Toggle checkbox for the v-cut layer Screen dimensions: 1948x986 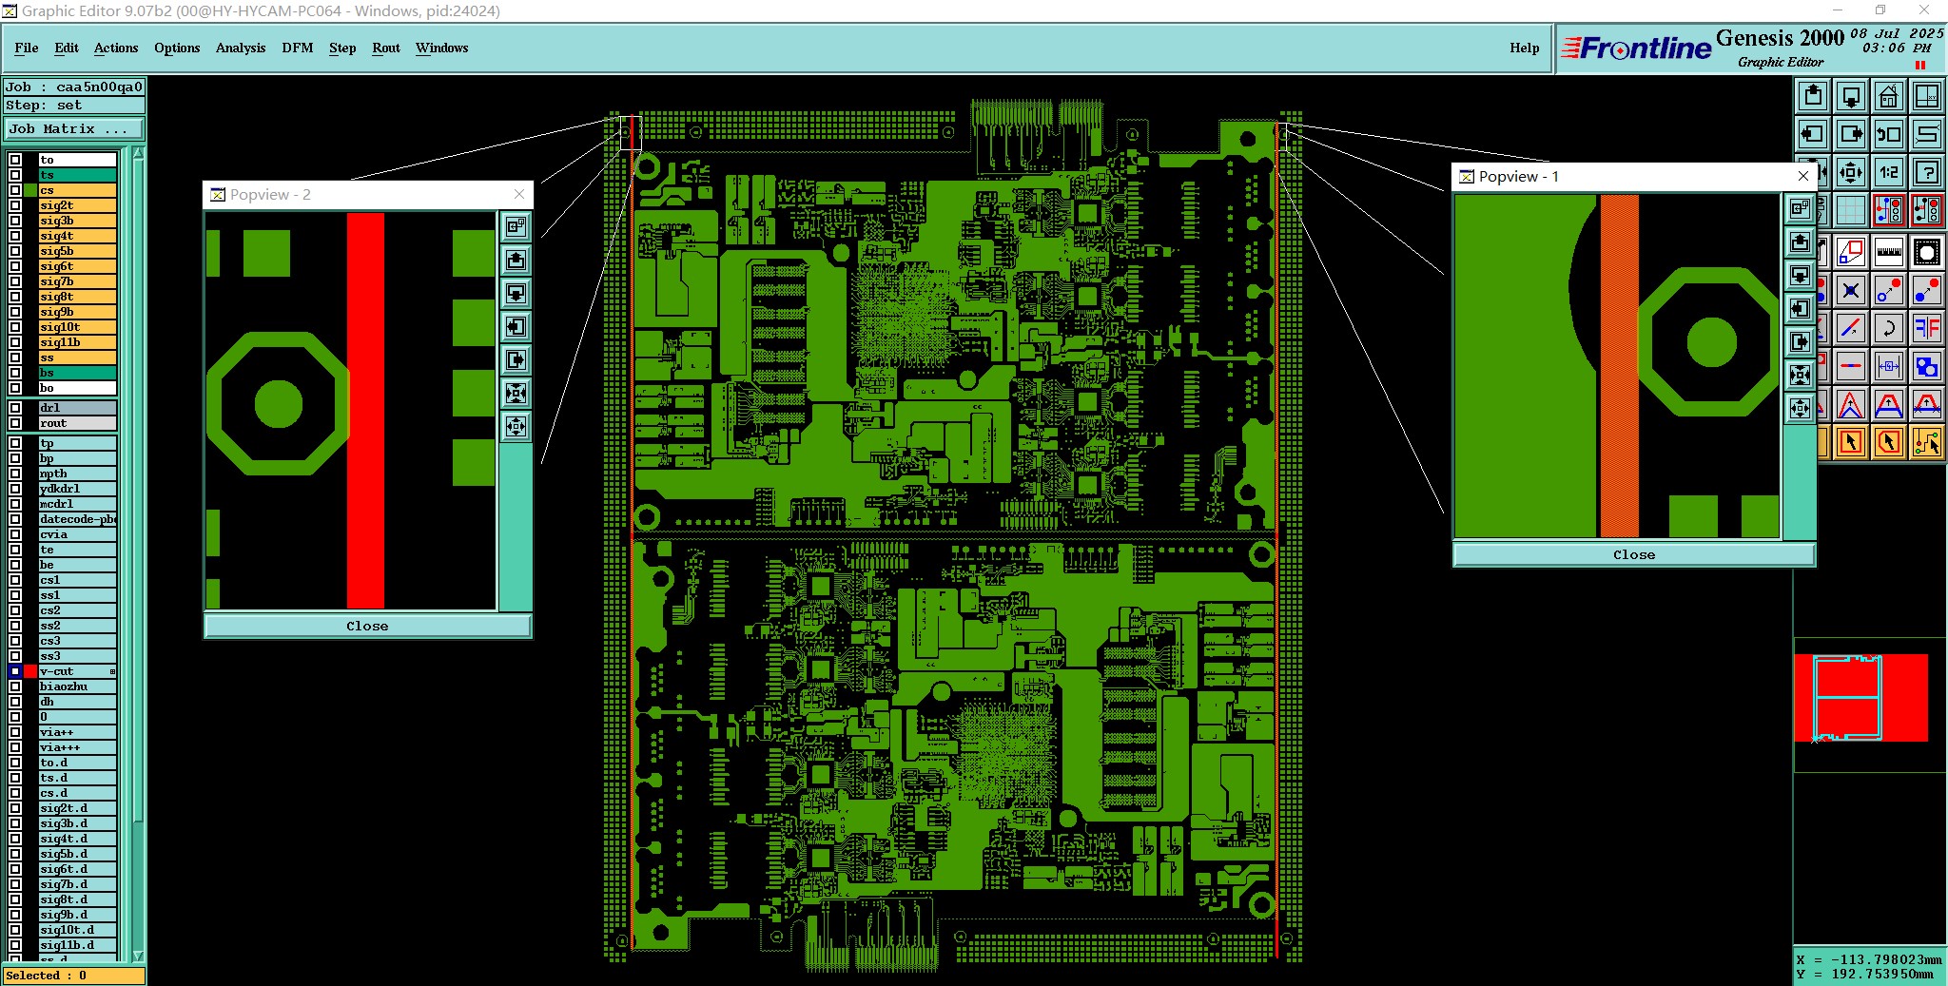pyautogui.click(x=15, y=671)
